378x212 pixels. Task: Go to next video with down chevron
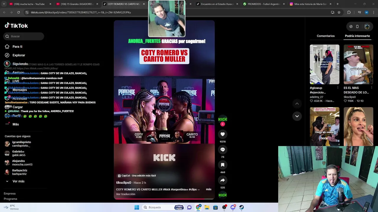pos(297,116)
